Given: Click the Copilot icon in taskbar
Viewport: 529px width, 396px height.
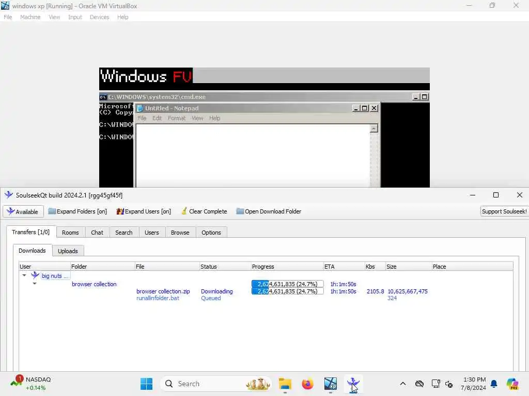Looking at the screenshot, I should coord(512,384).
